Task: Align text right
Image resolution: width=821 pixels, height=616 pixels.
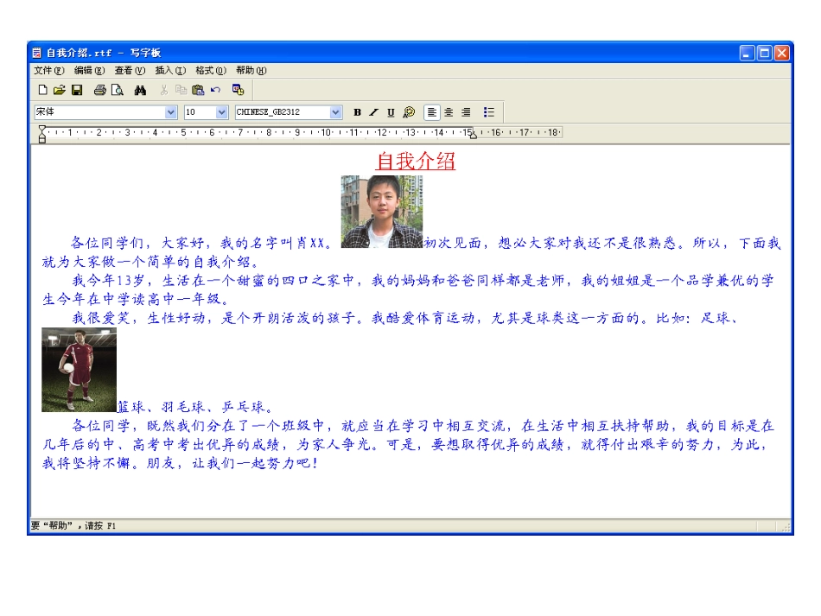Action: (x=466, y=112)
